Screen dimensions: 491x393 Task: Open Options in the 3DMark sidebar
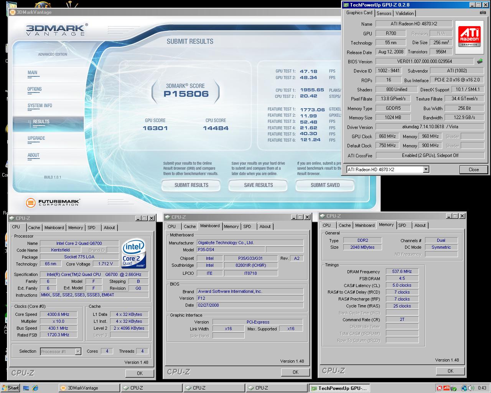coord(35,89)
